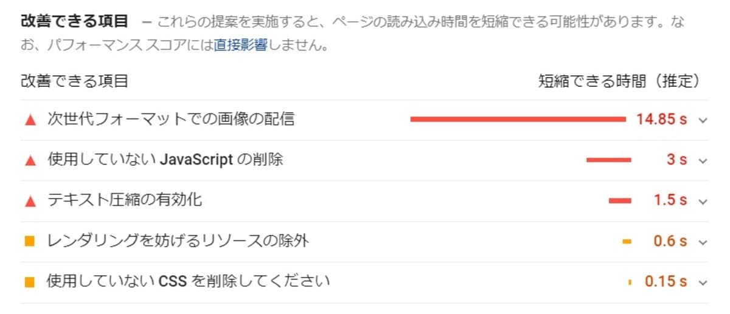Expand the 0.15 s unused CSS chevron

[703, 282]
